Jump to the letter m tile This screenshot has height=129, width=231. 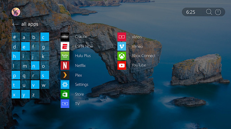[26, 66]
